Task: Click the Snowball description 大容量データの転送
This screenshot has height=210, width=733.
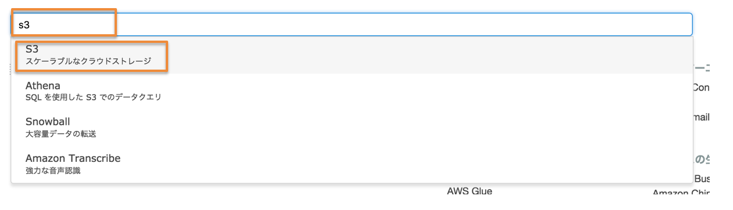Action: pyautogui.click(x=61, y=133)
